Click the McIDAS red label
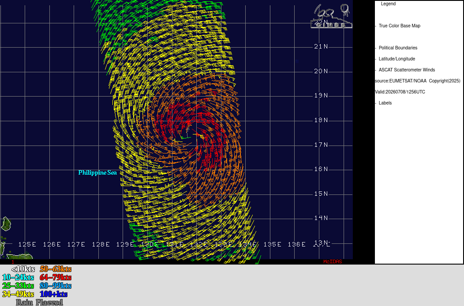The height and width of the screenshot is (306, 464). click(333, 261)
